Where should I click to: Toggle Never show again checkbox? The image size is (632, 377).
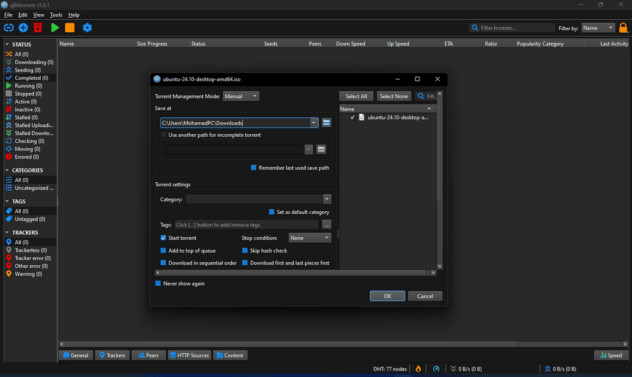pyautogui.click(x=158, y=283)
